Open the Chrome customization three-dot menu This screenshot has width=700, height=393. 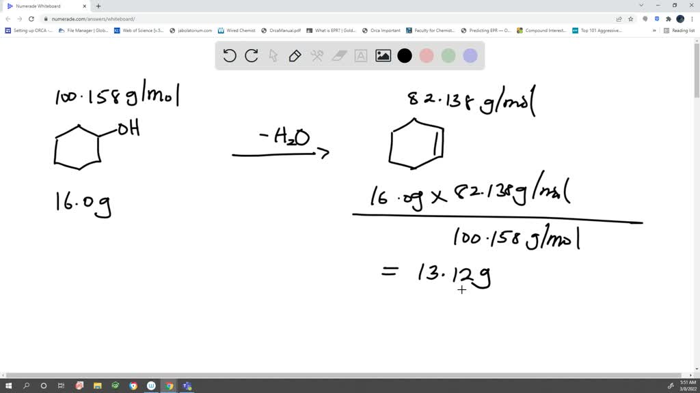tap(693, 18)
